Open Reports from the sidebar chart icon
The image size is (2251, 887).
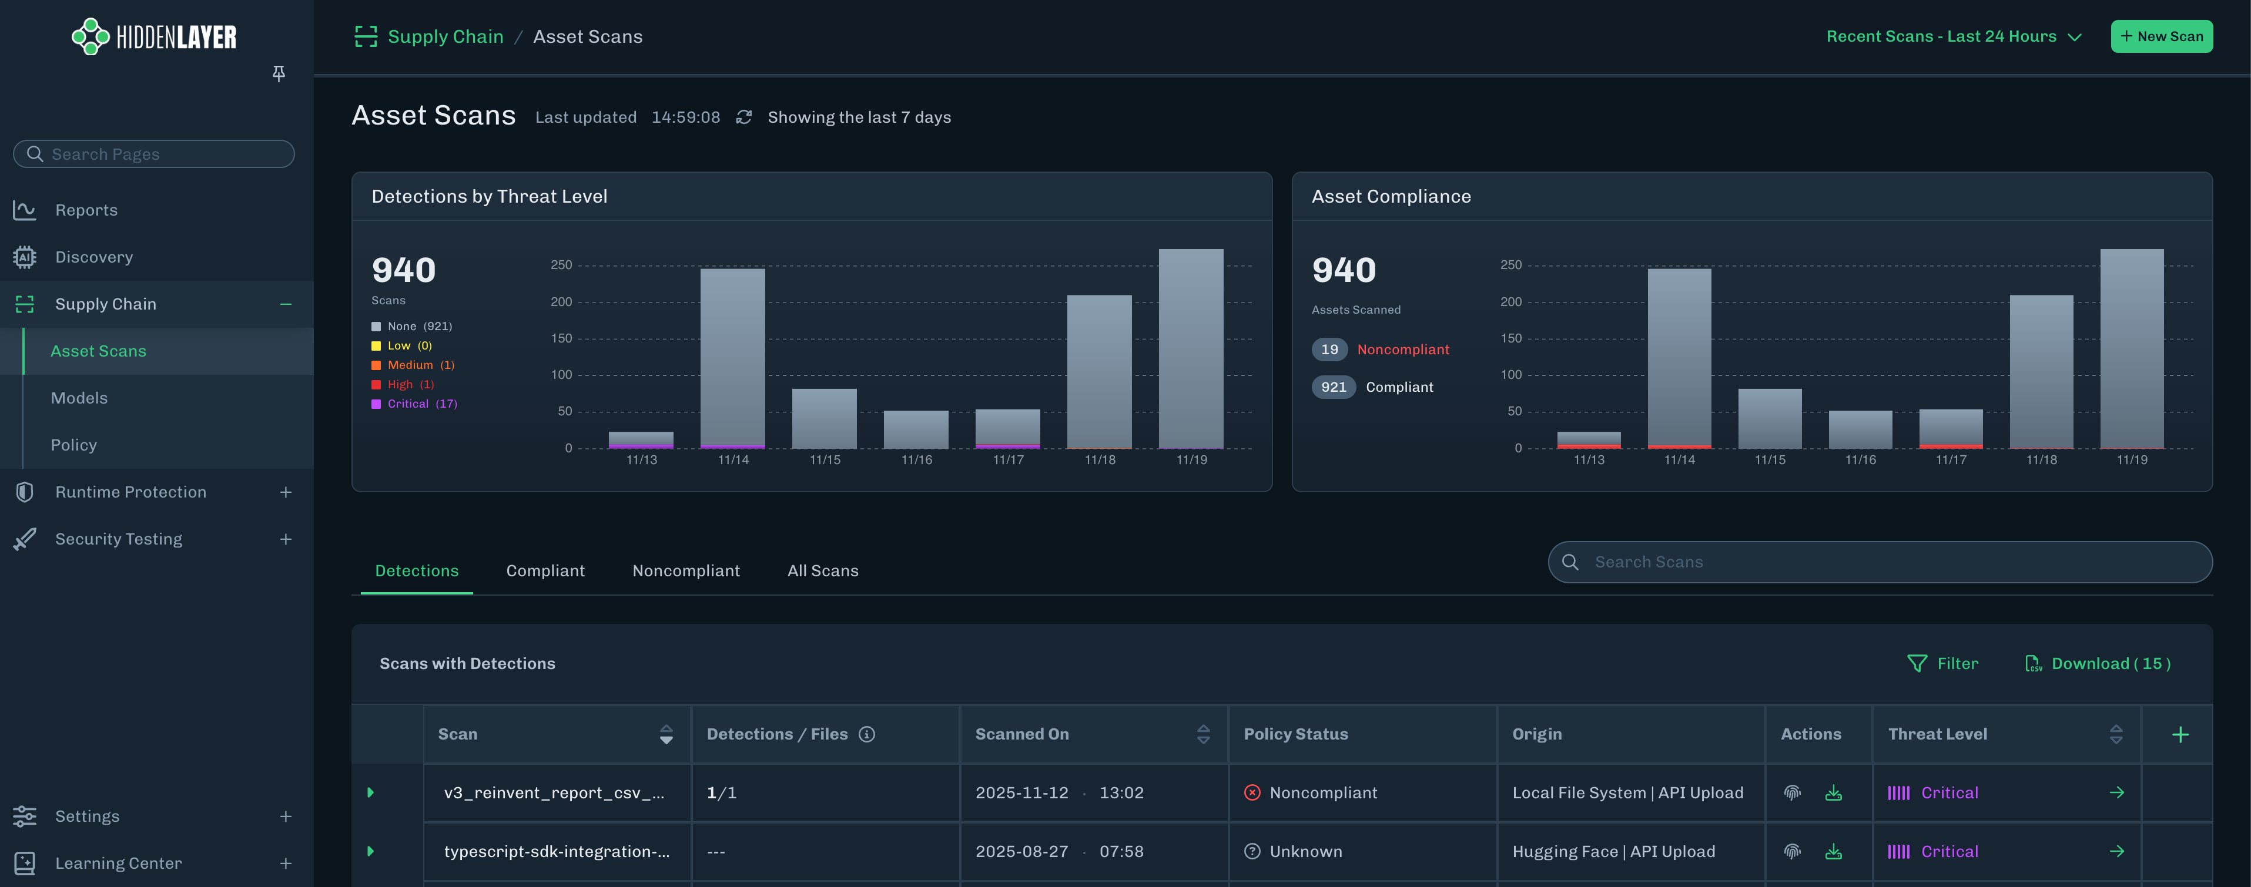[25, 210]
